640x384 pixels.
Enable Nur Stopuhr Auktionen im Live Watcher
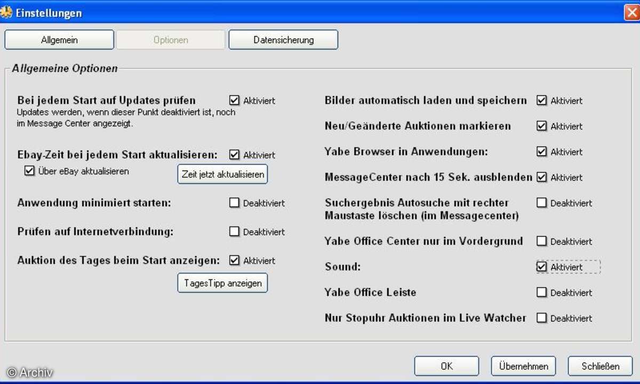coord(542,318)
